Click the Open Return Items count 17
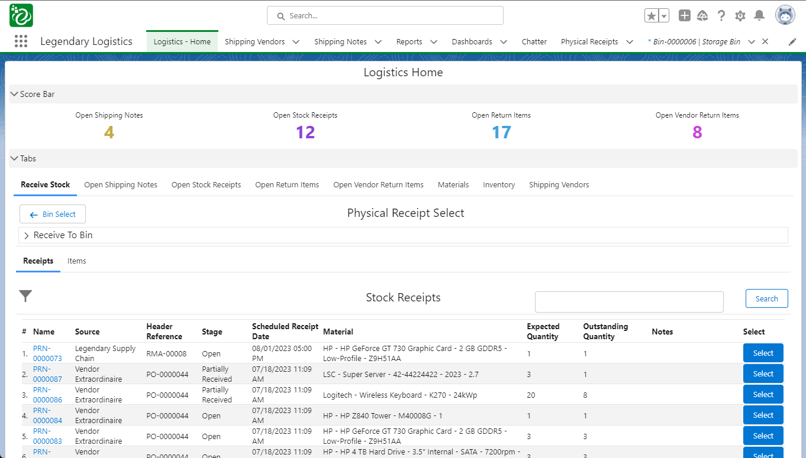Viewport: 806px width, 458px height. pos(501,132)
